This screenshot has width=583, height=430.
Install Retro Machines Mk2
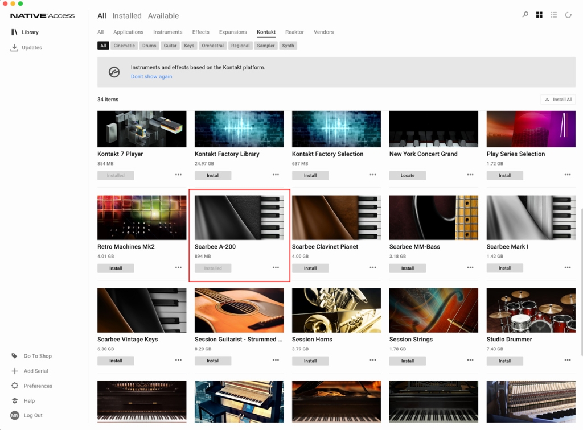coord(116,268)
